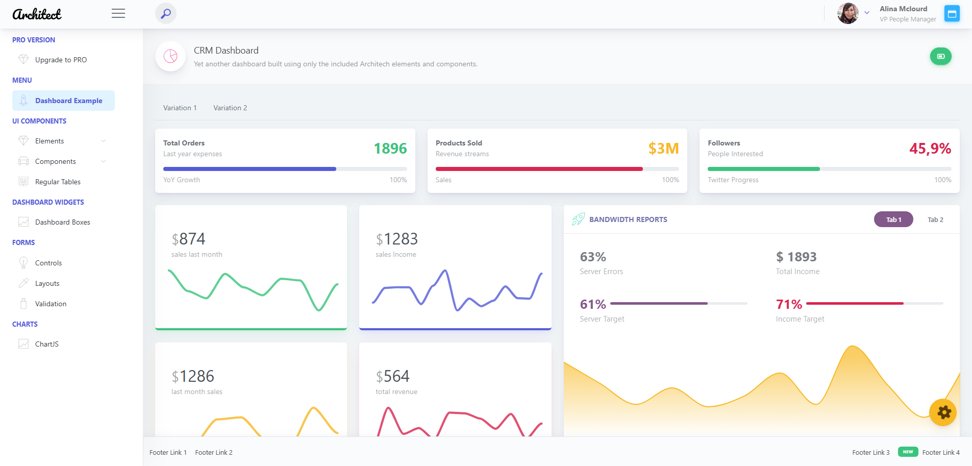Click Alina Mclourd's avatar photo
The width and height of the screenshot is (972, 466).
click(x=848, y=13)
